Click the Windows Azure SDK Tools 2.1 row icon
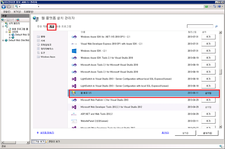The height and width of the screenshot is (149, 225). point(74,58)
